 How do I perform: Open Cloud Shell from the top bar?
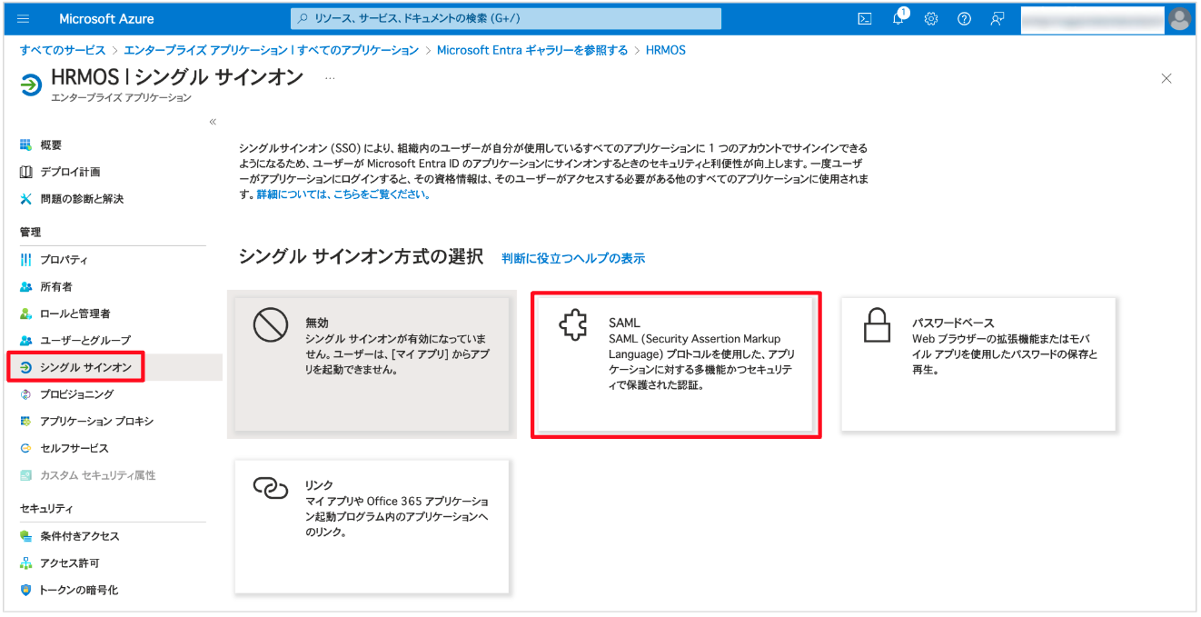(865, 18)
